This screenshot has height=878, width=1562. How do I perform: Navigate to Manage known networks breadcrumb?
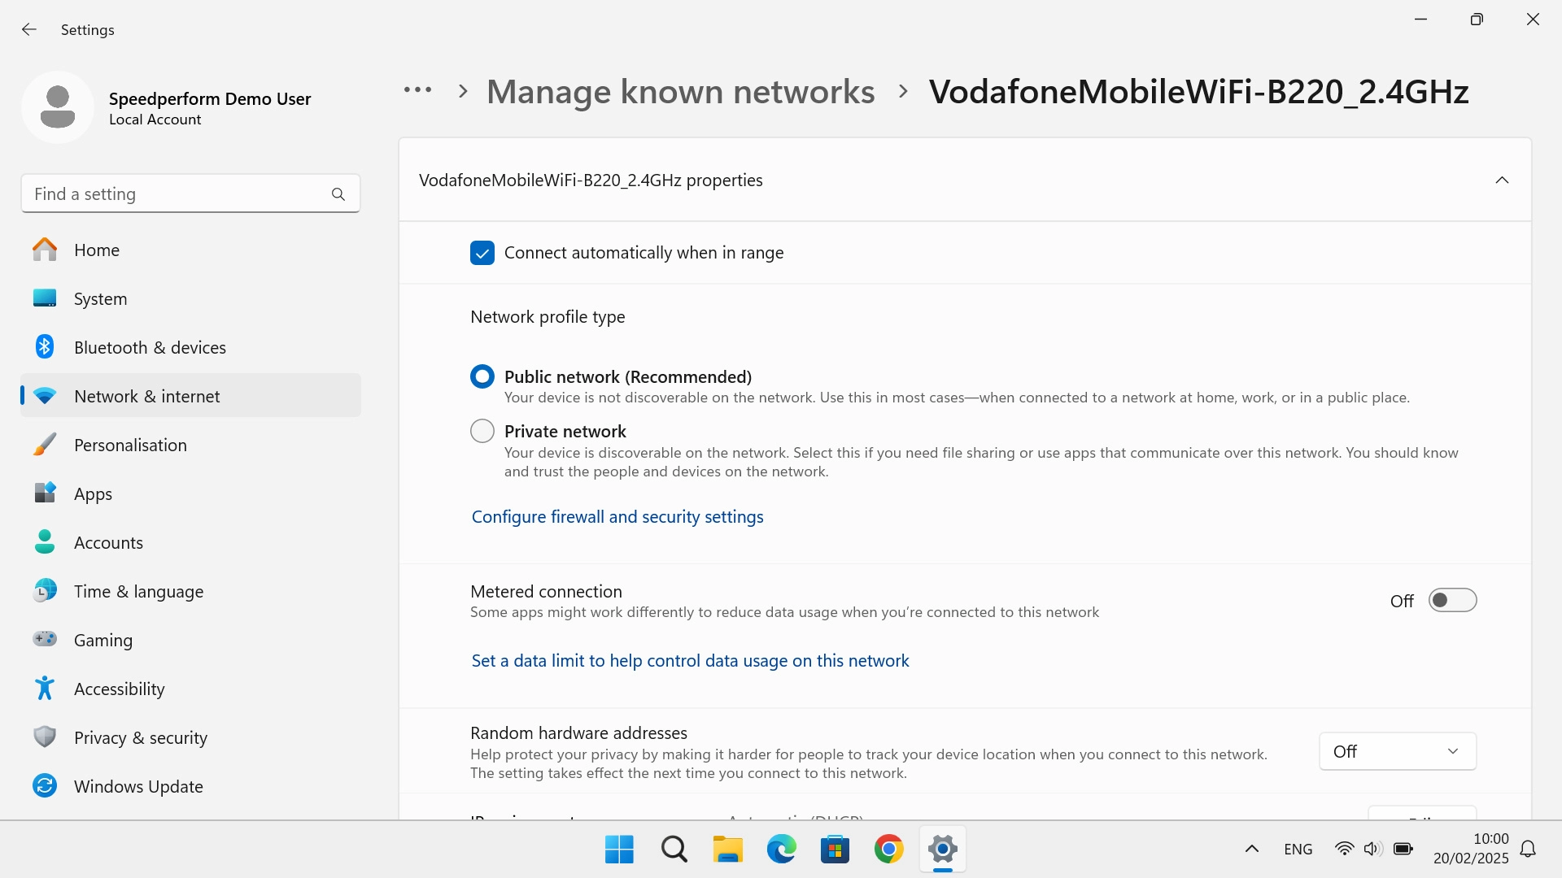click(x=680, y=92)
